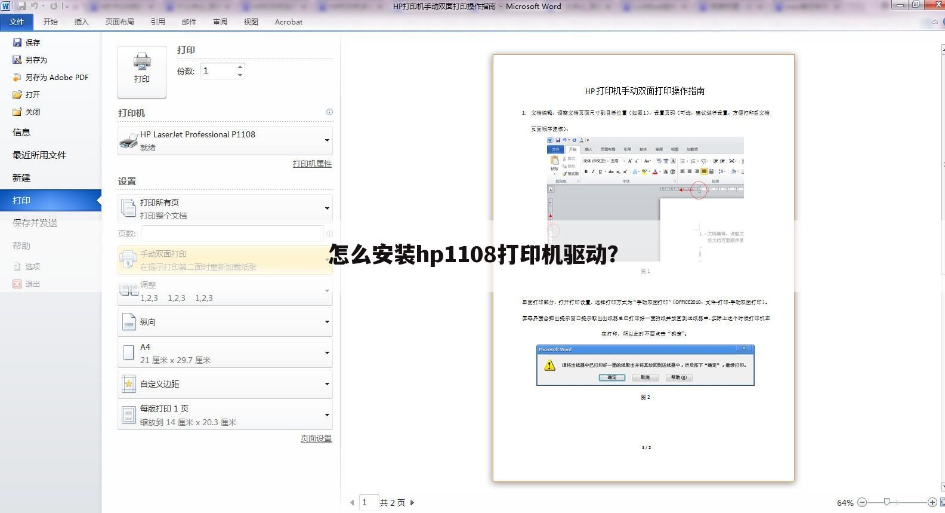Click the Save icon in quick access toolbar

pos(21,6)
